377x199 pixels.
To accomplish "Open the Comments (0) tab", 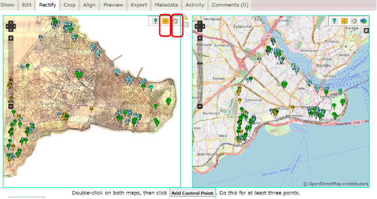I will 229,5.
